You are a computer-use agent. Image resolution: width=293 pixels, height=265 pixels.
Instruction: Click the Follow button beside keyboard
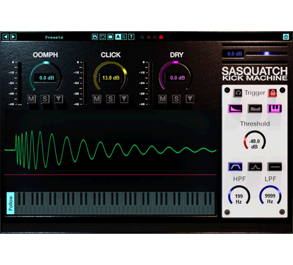click(x=10, y=203)
